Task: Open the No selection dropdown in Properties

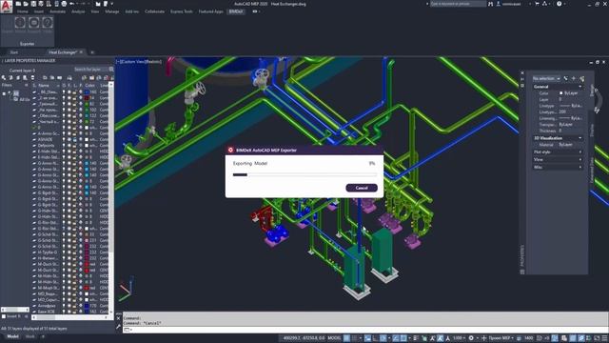Action: tap(546, 78)
